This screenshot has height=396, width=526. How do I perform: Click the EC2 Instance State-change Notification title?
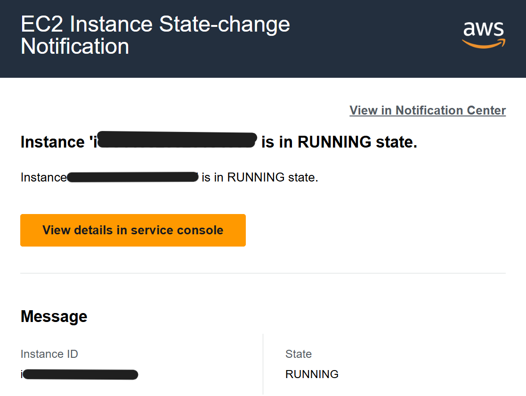pyautogui.click(x=155, y=35)
